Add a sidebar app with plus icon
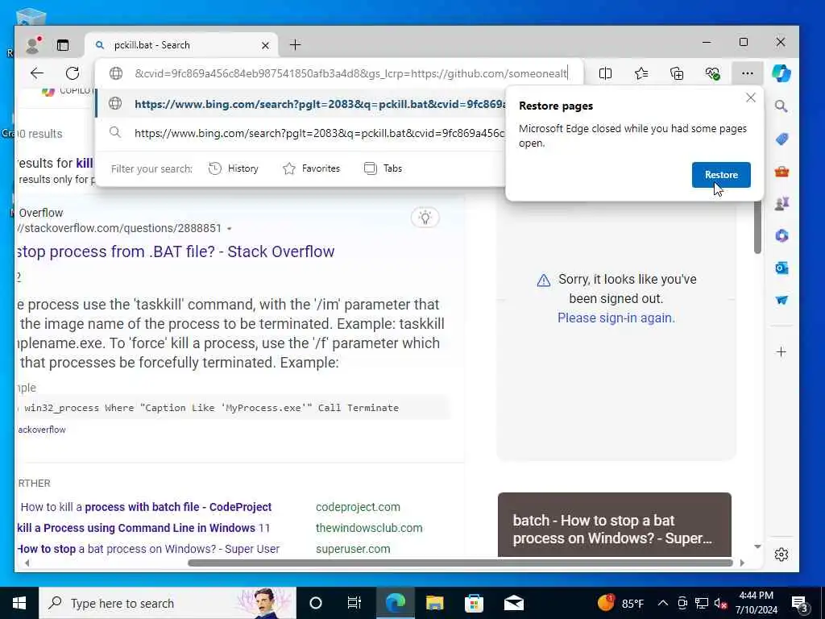The image size is (825, 619). tap(781, 351)
